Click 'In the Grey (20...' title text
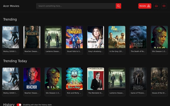Screen dimensions: 170x106 116,51
